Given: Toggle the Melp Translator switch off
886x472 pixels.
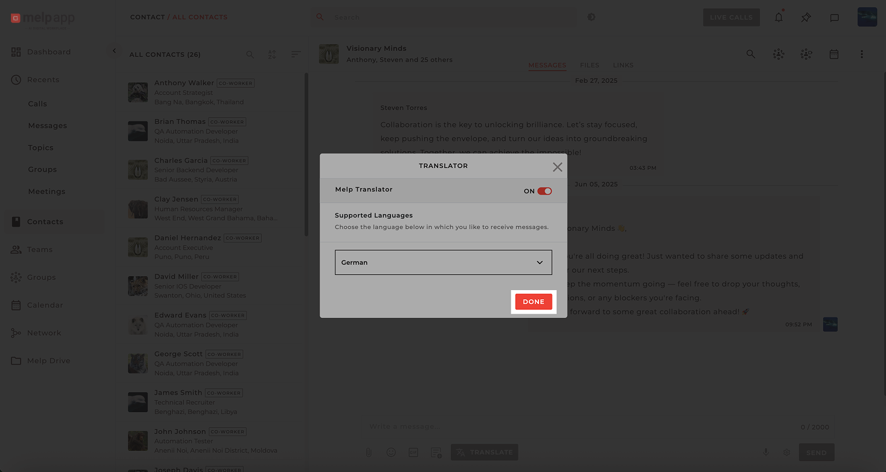Looking at the screenshot, I should 544,191.
